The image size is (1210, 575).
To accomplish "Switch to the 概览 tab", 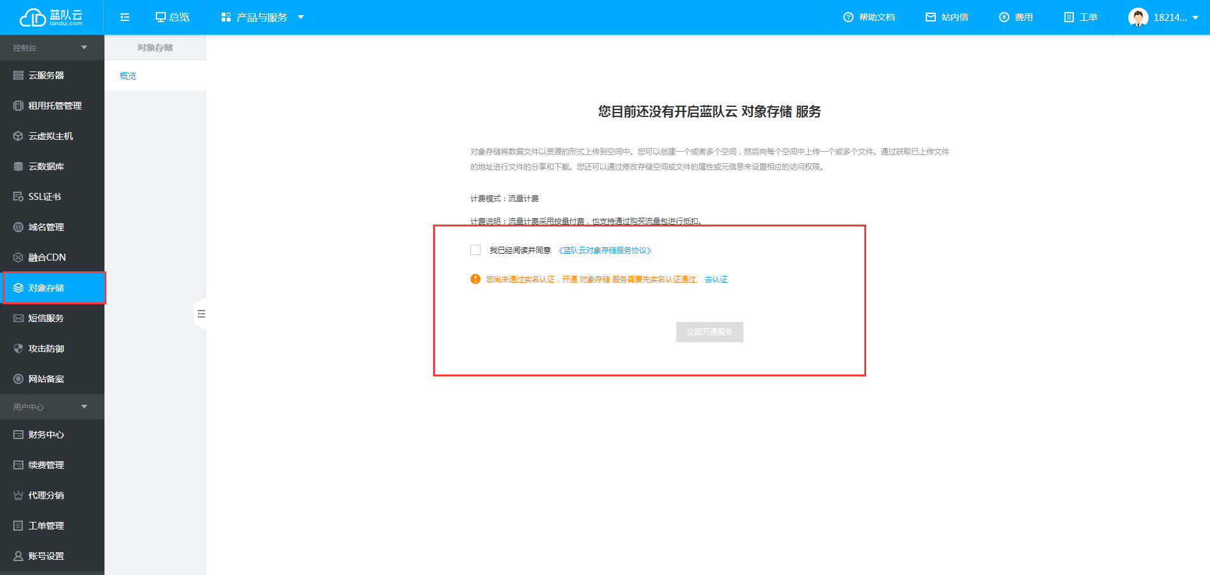I will [128, 76].
